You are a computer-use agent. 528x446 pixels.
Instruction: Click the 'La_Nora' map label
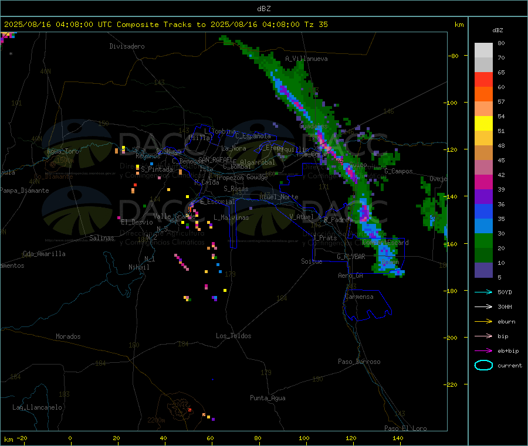coord(233,148)
